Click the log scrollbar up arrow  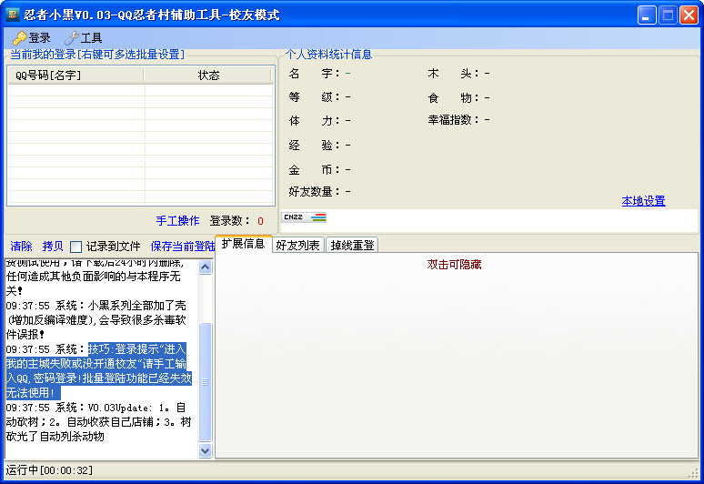tap(206, 267)
